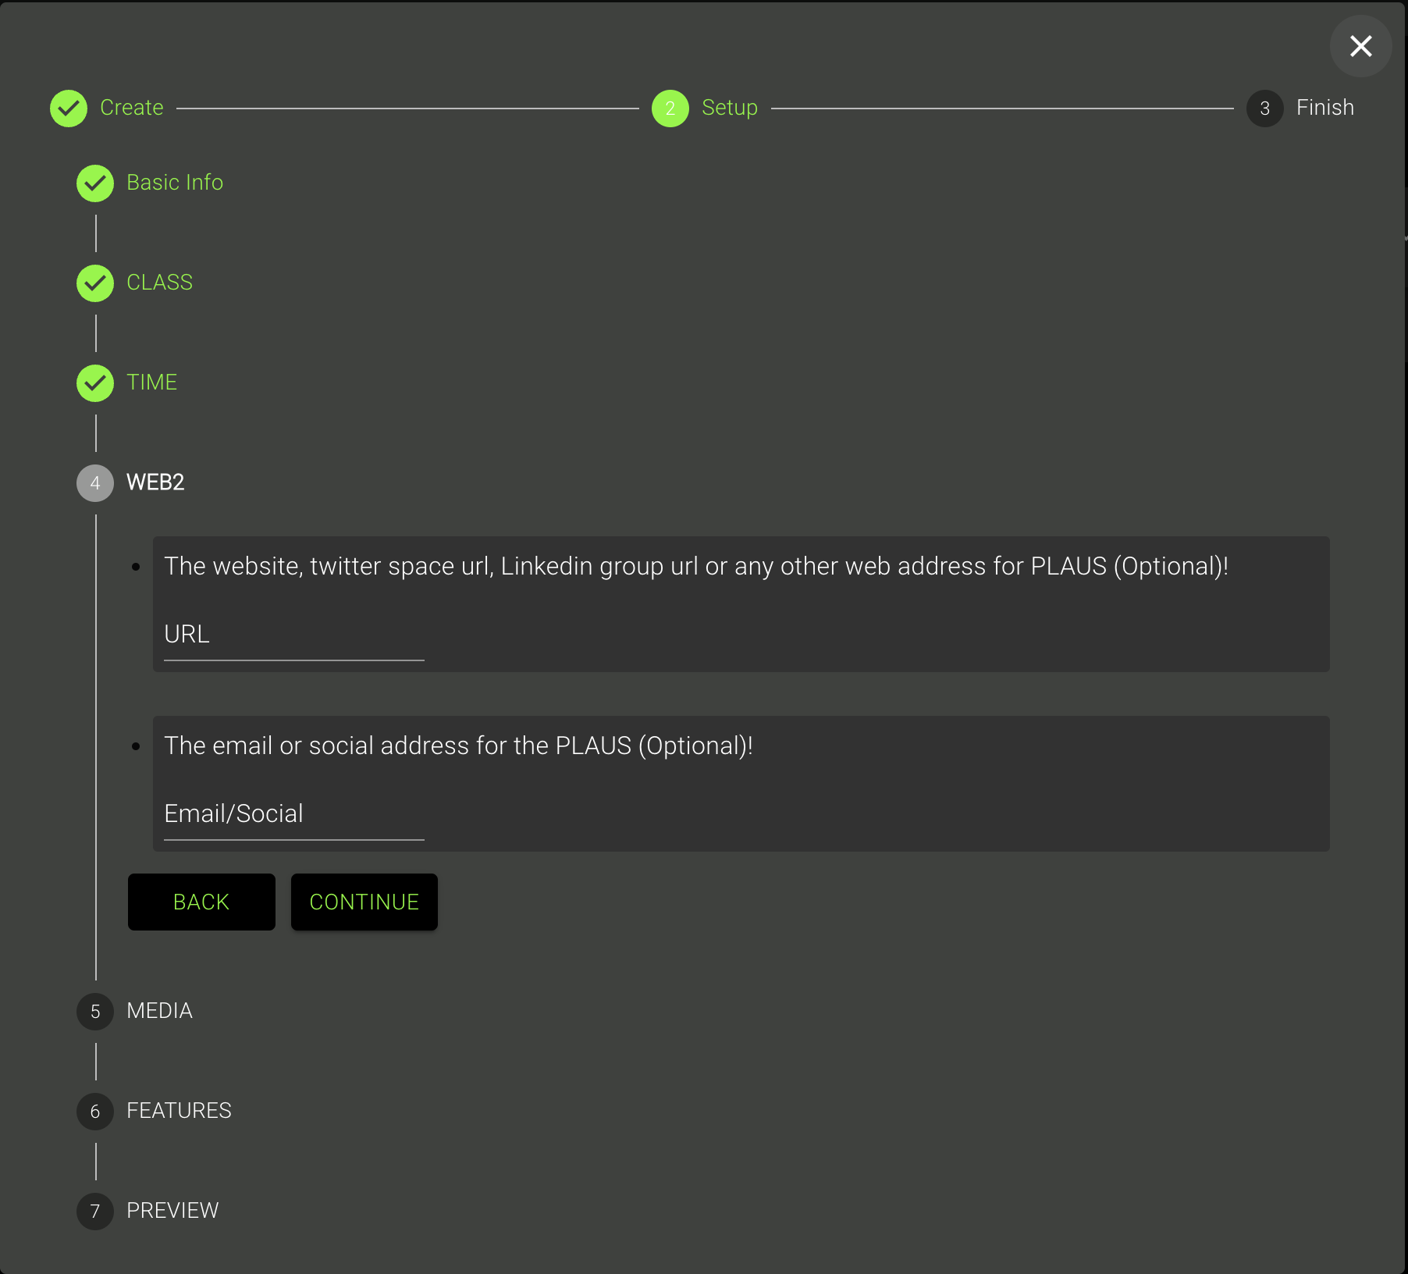Screen dimensions: 1408x1274
Task: Click the WEB2 step number 4 circle
Action: pos(95,483)
